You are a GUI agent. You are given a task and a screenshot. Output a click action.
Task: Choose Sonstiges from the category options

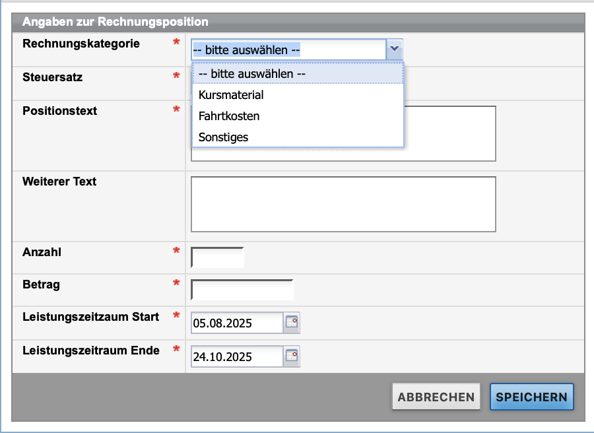[222, 137]
